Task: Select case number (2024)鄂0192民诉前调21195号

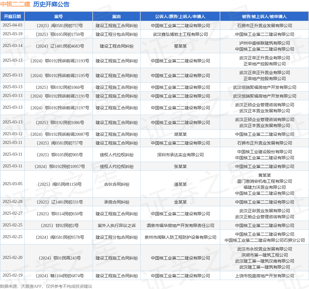Action: tap(60, 76)
